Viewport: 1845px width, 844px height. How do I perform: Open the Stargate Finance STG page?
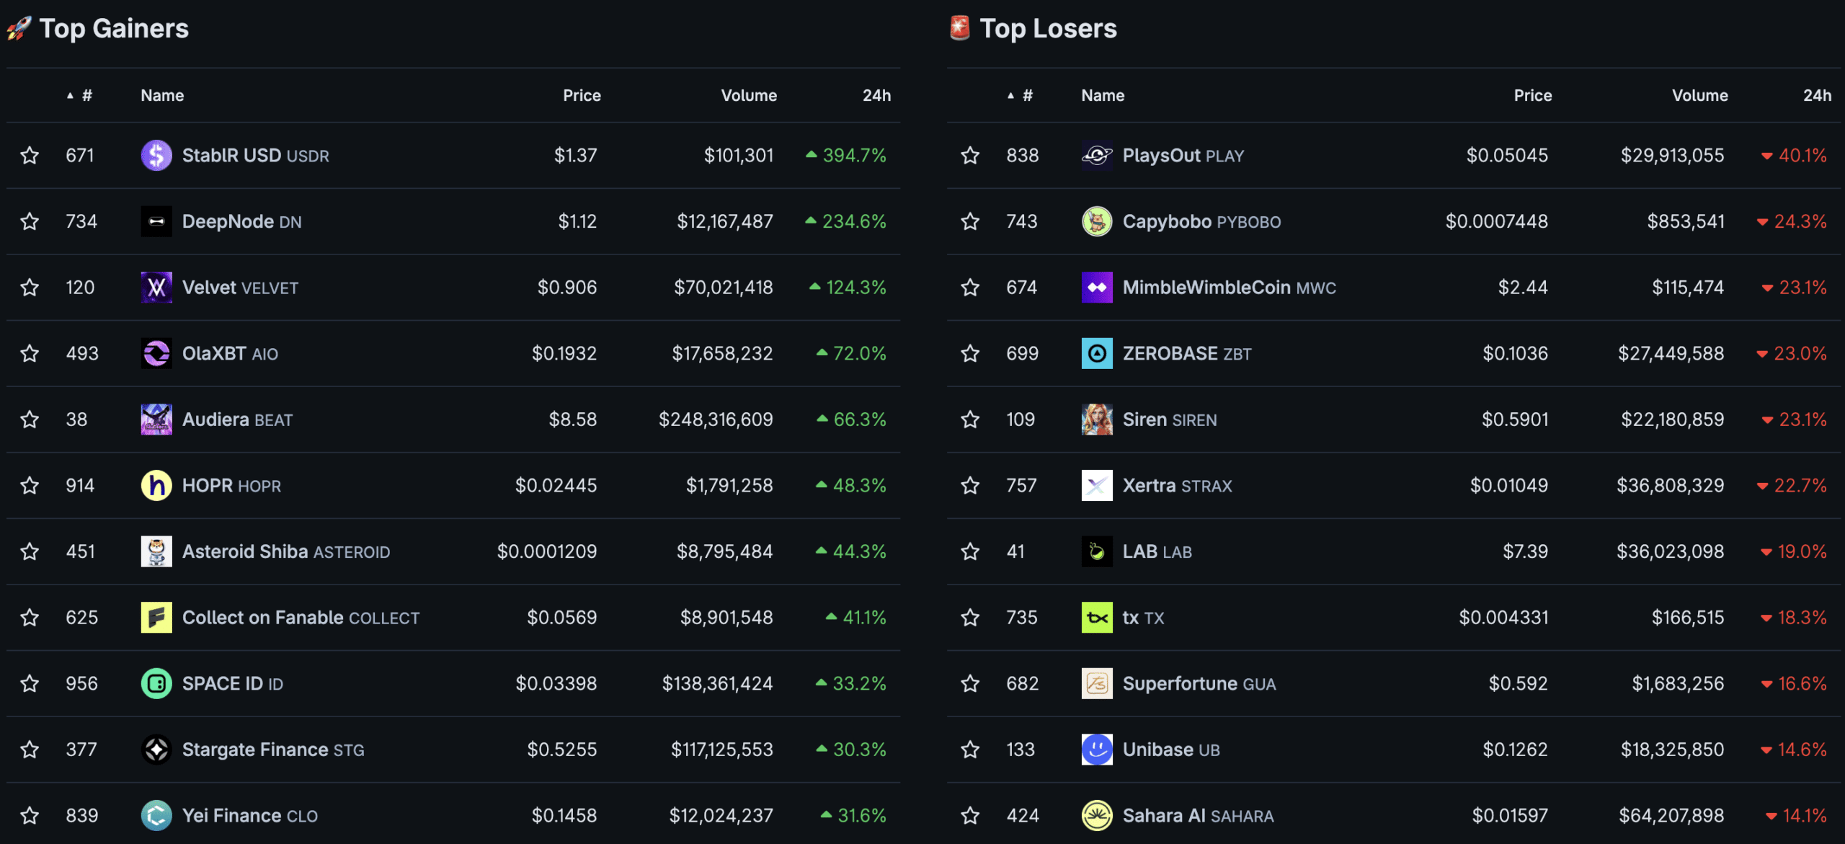[x=273, y=750]
